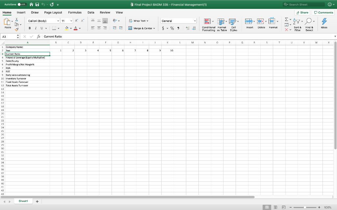Click the Cut scissors icon
Screen dimensions: 337x210
pyautogui.click(x=16, y=20)
